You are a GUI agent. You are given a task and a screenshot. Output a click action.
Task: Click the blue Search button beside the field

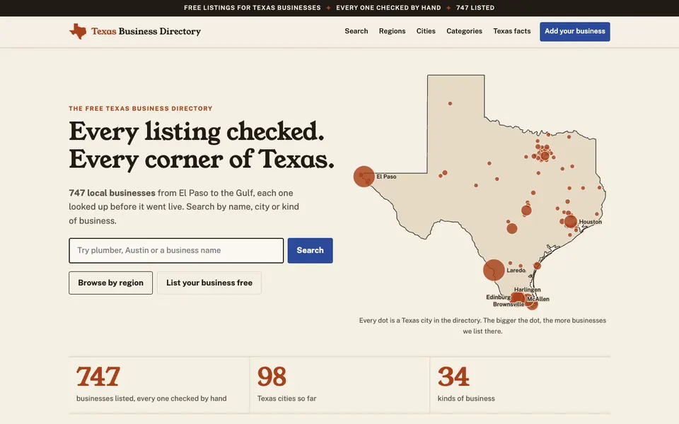tap(310, 250)
